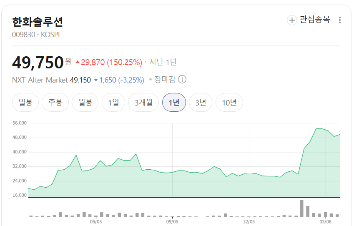Click the 한화솔루션 stock title
The height and width of the screenshot is (226, 354).
(38, 22)
